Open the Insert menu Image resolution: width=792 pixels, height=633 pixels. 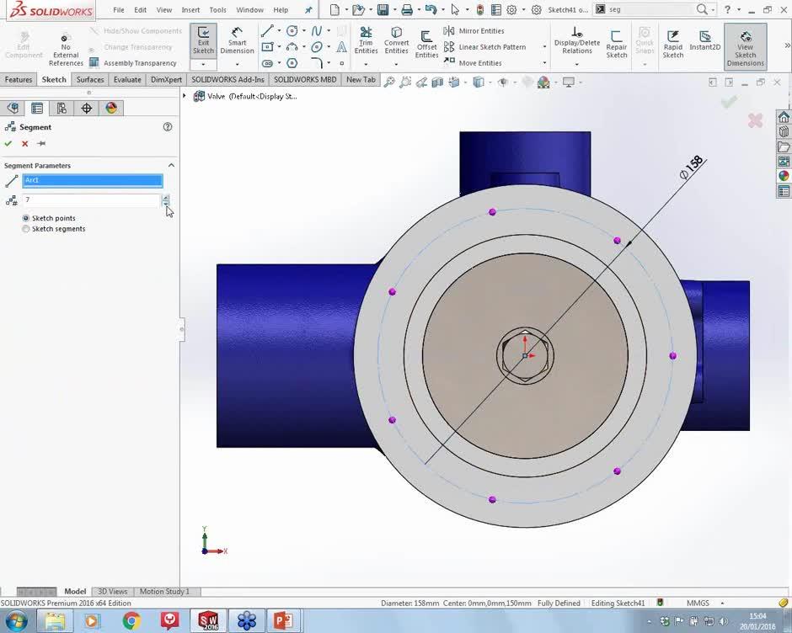(190, 9)
